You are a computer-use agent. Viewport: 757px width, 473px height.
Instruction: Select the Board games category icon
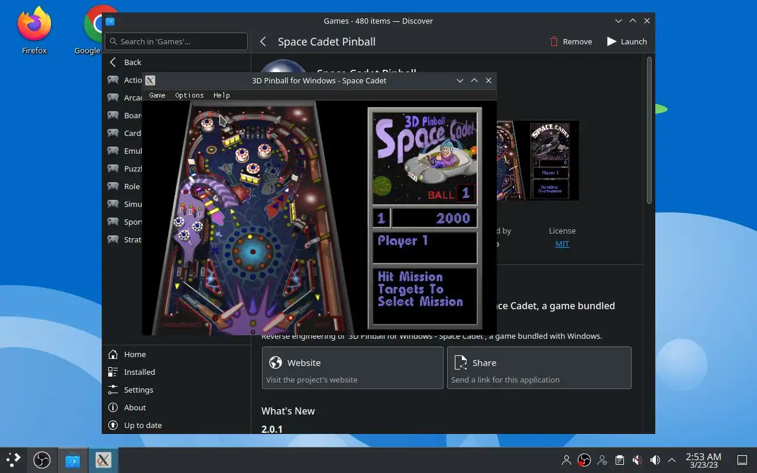(113, 115)
